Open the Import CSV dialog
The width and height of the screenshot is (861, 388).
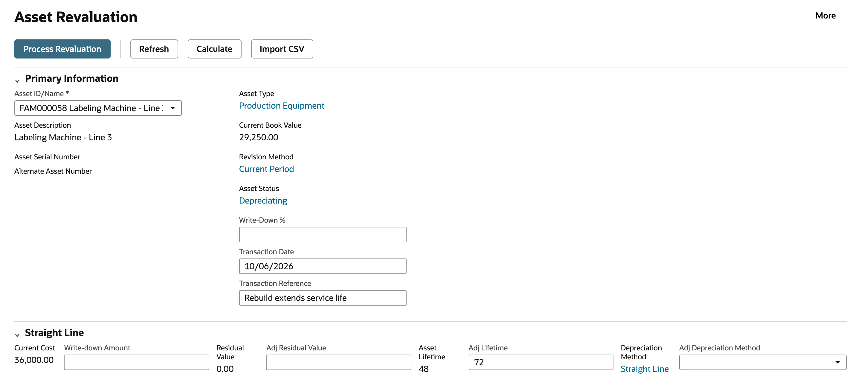(x=282, y=49)
